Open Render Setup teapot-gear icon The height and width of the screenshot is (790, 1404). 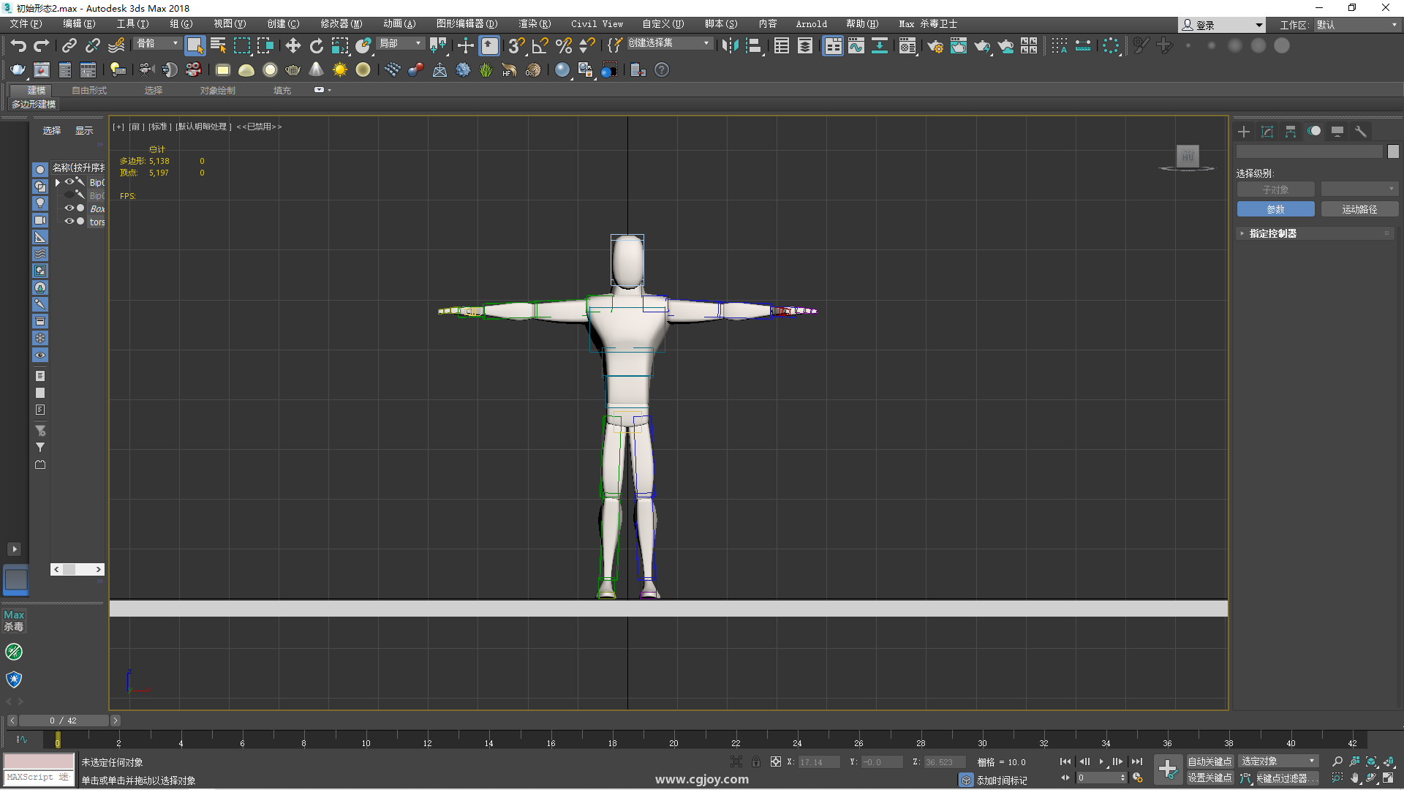(935, 46)
